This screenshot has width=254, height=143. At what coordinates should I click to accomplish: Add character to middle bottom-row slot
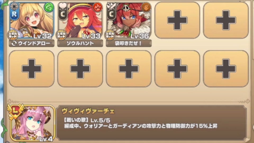click(x=129, y=69)
